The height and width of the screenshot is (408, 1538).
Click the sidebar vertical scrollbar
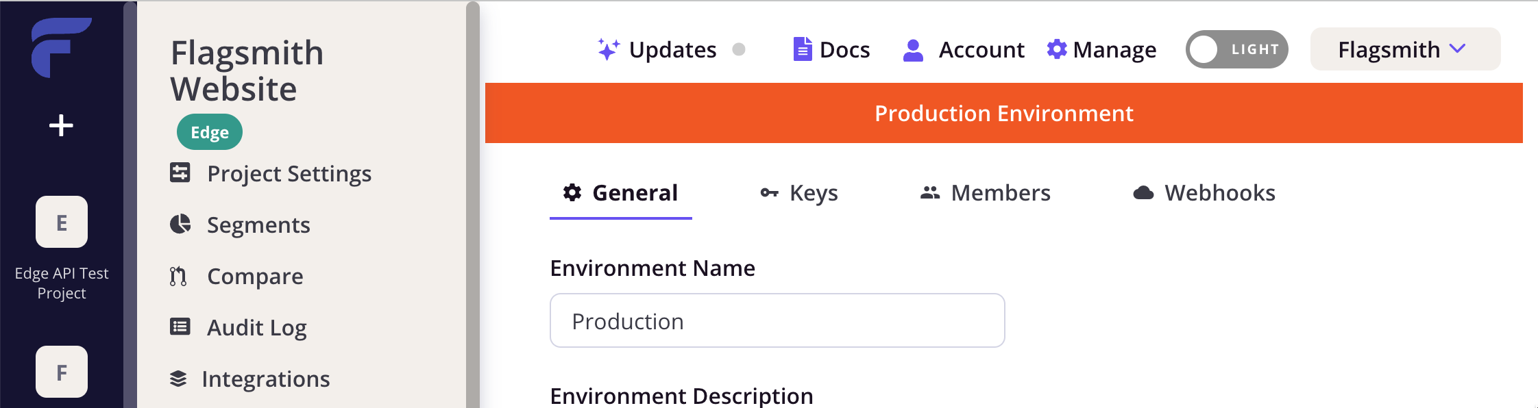point(473,204)
